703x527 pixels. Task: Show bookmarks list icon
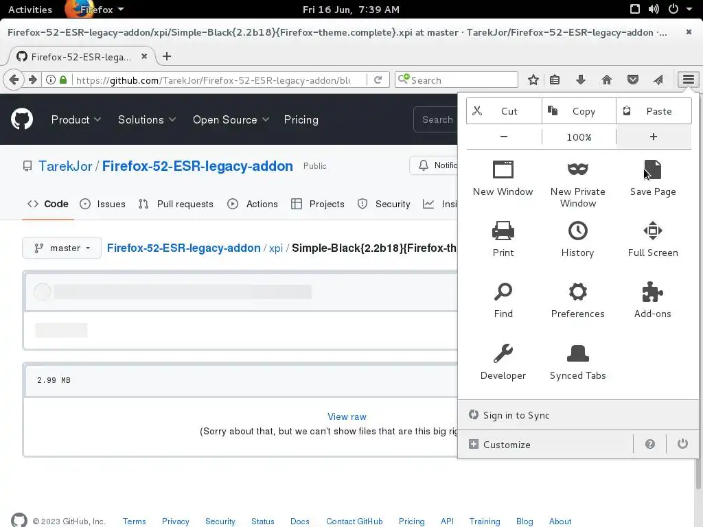pyautogui.click(x=555, y=80)
